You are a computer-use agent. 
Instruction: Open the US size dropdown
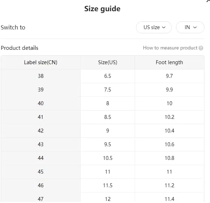(154, 27)
